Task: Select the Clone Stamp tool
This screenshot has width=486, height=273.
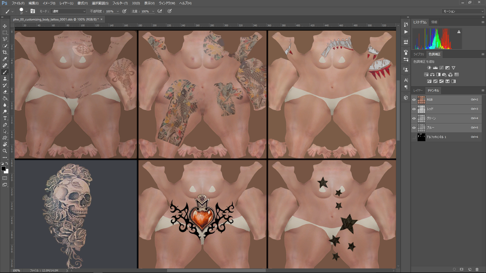Action: (5, 79)
